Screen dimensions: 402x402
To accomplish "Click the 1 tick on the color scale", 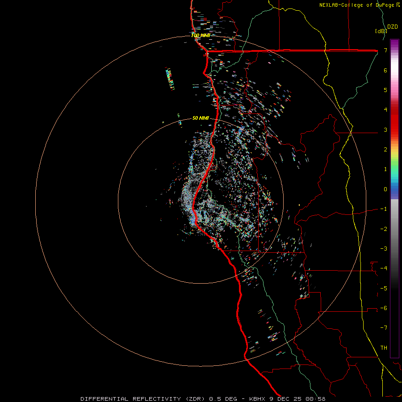I will tap(385, 169).
